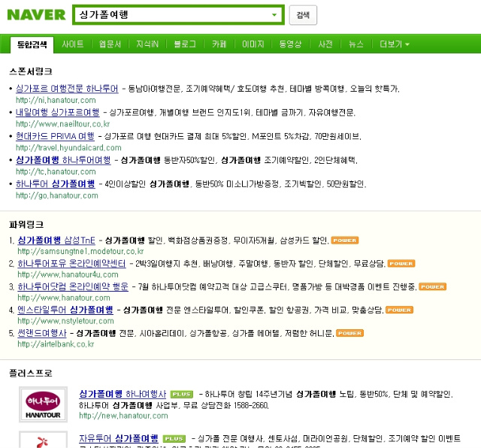Click the http://new.hanatour.com URL
The width and height of the screenshot is (481, 448).
[x=123, y=416]
